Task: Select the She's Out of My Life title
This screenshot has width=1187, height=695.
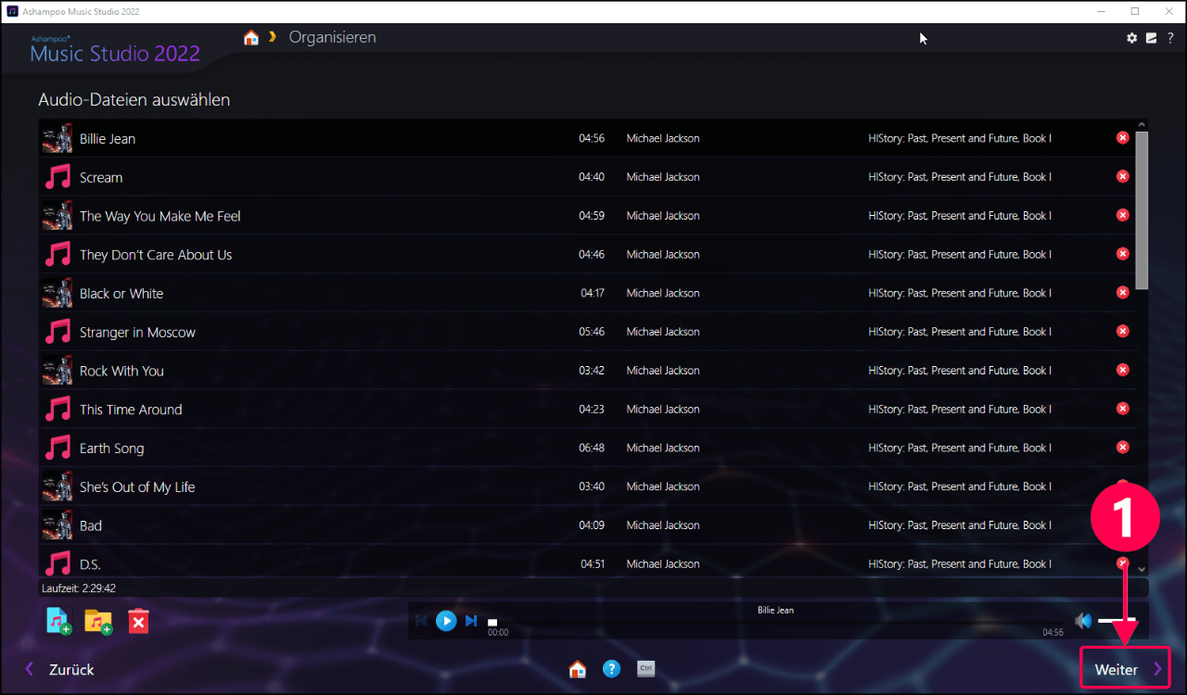Action: click(x=137, y=487)
